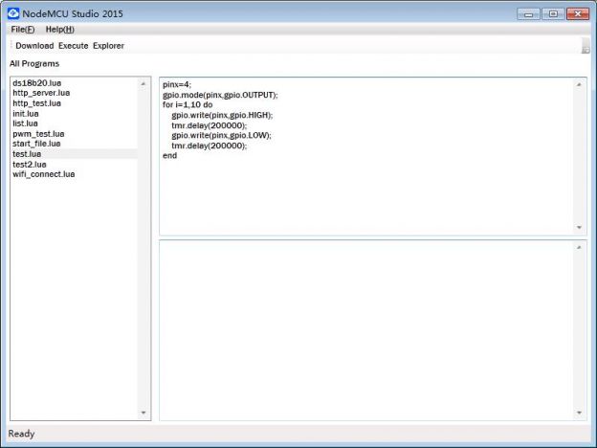Select init.lua in program list
This screenshot has height=448, width=597.
26,114
